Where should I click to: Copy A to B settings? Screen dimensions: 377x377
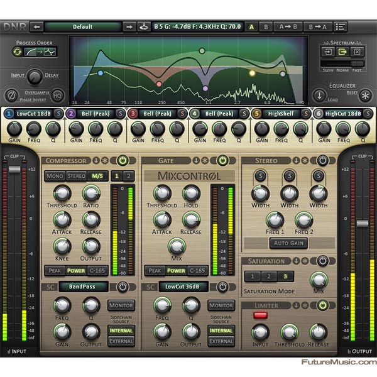(x=288, y=27)
